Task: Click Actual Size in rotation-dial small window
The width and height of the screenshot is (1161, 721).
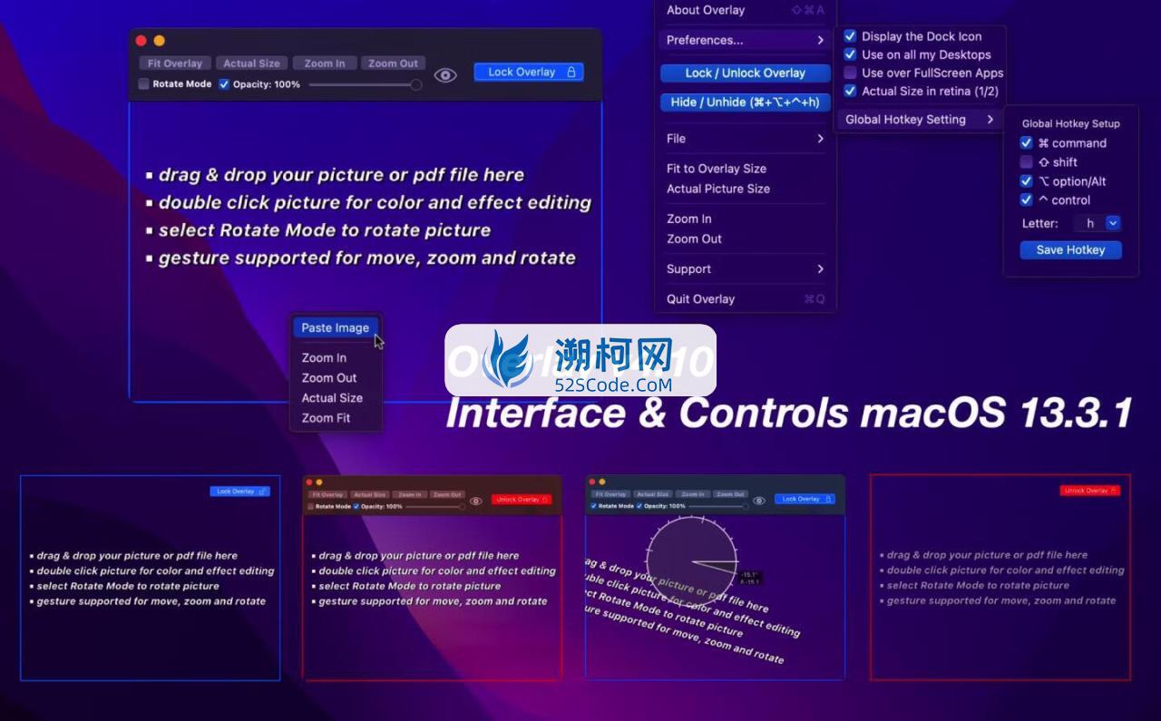Action: [x=651, y=494]
